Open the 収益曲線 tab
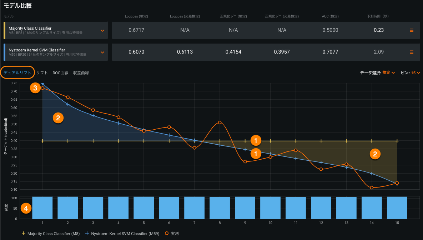 coord(81,73)
